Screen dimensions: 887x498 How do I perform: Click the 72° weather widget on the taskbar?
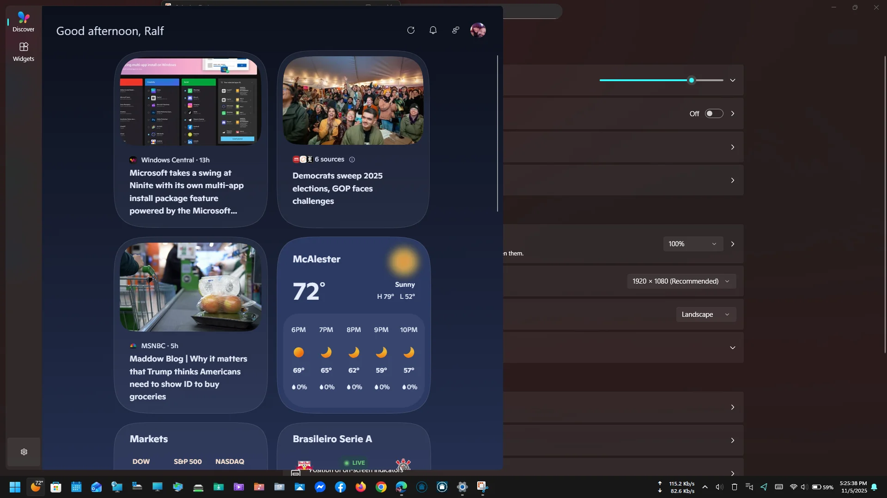(36, 487)
